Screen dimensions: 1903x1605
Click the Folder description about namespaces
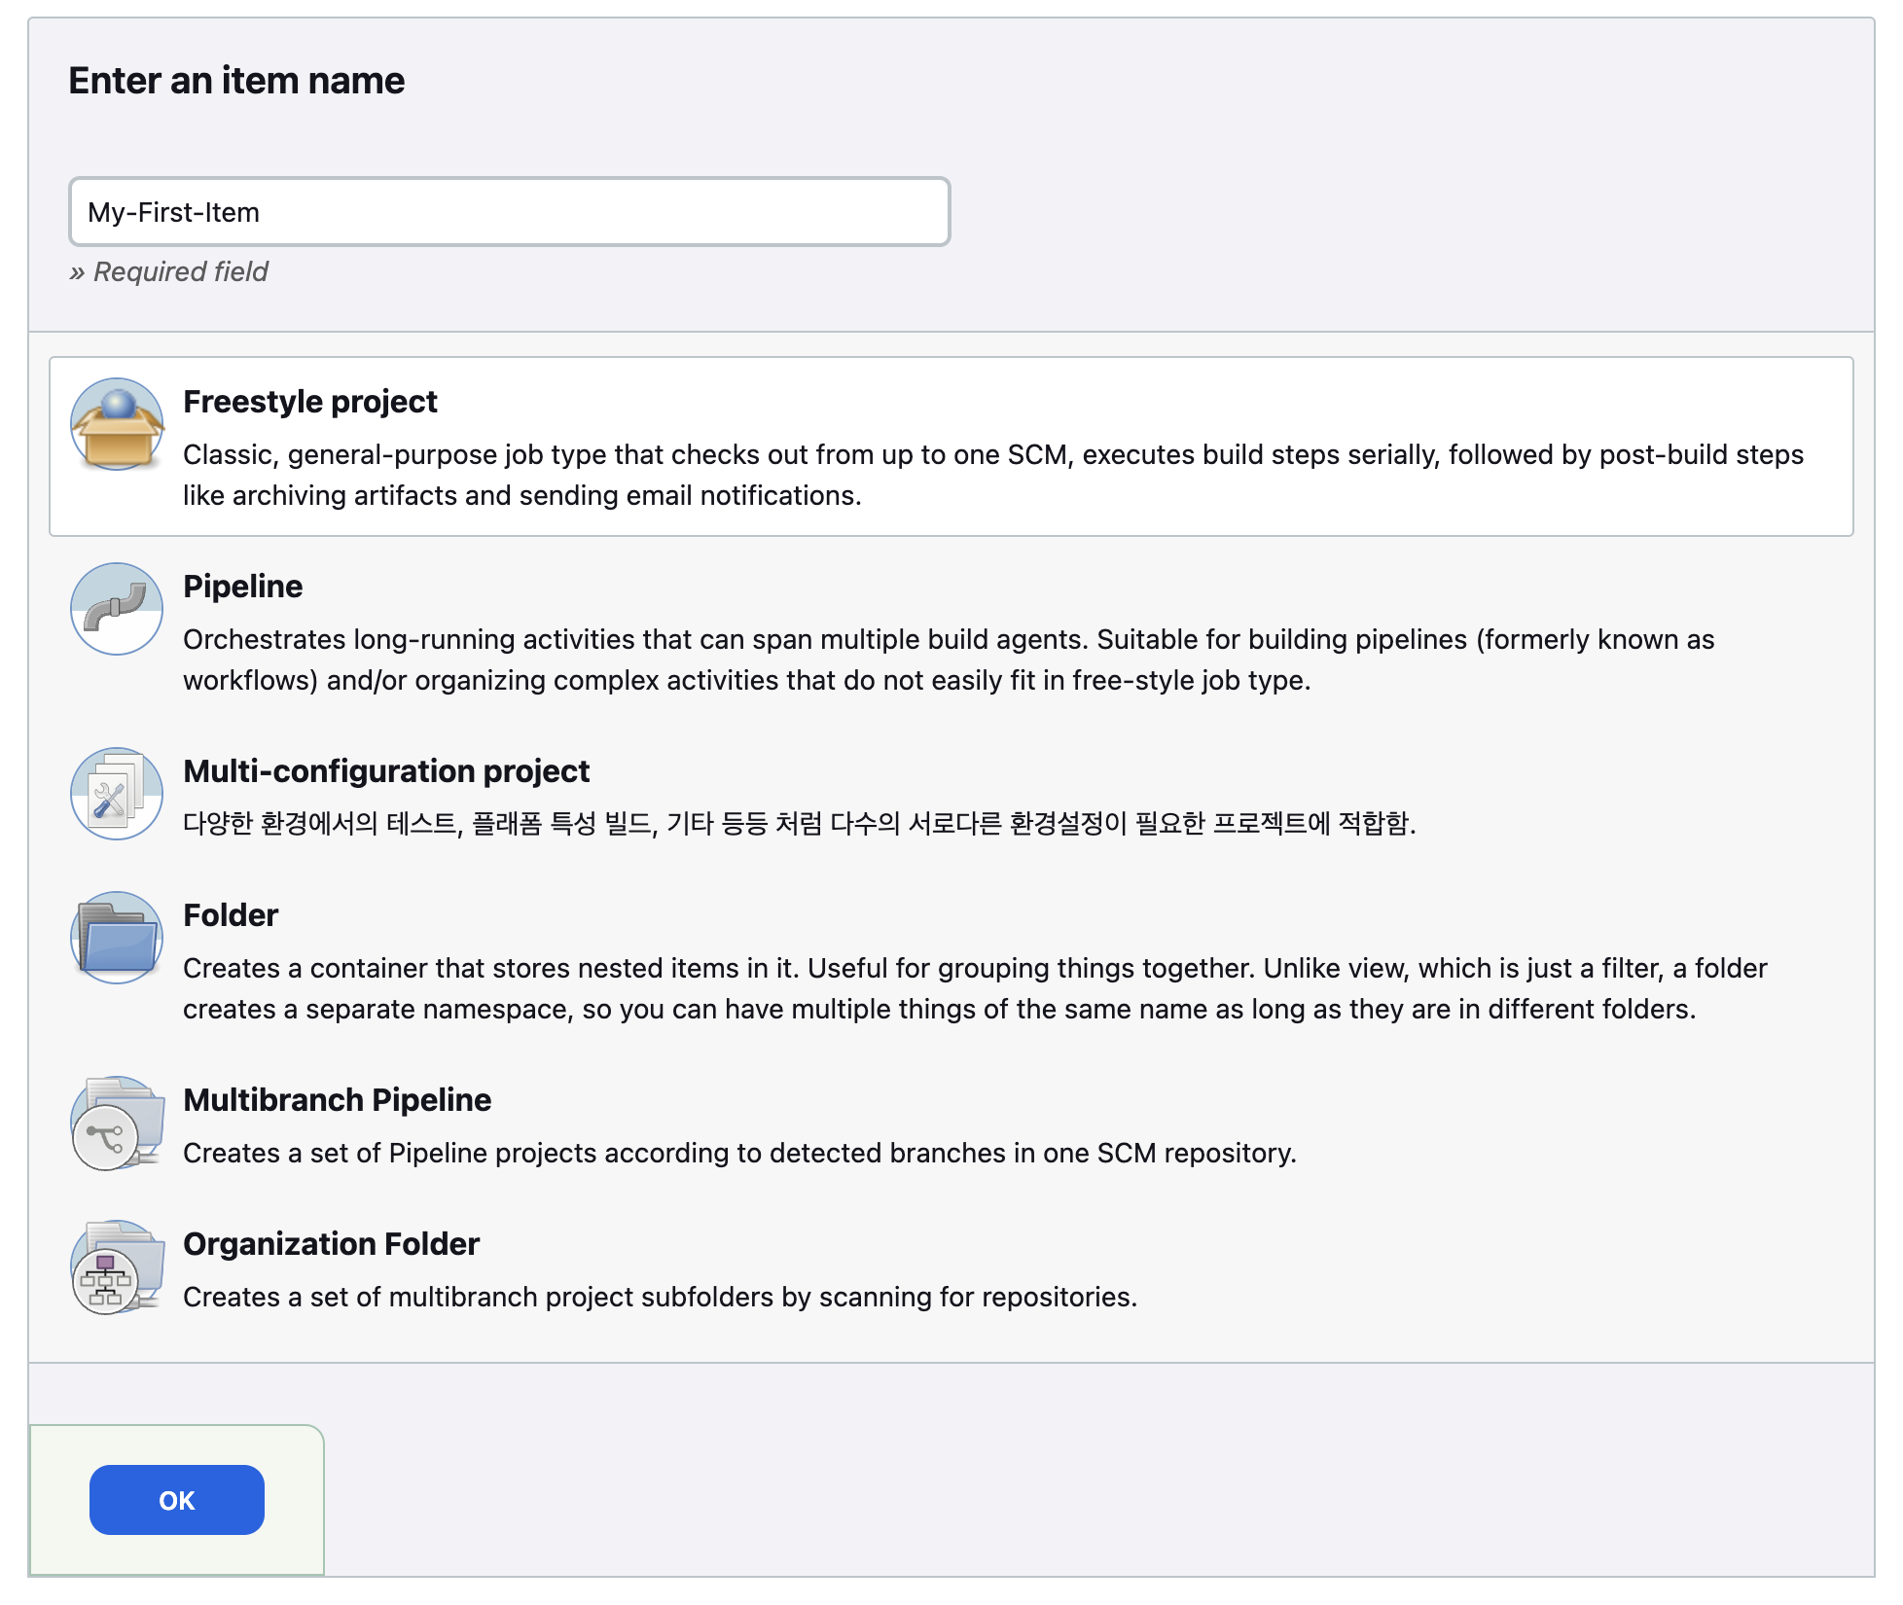coord(974,988)
